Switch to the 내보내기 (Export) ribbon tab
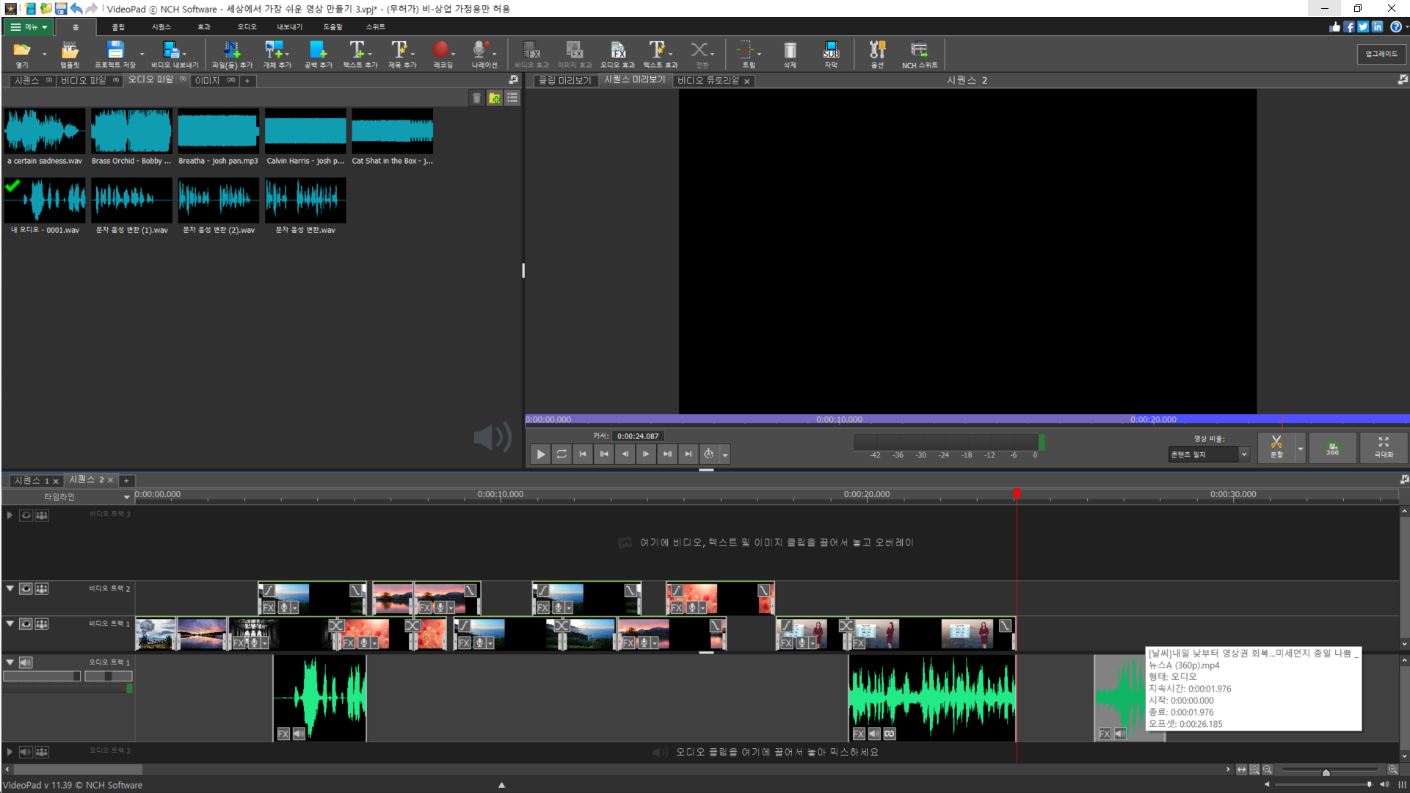 click(x=289, y=27)
